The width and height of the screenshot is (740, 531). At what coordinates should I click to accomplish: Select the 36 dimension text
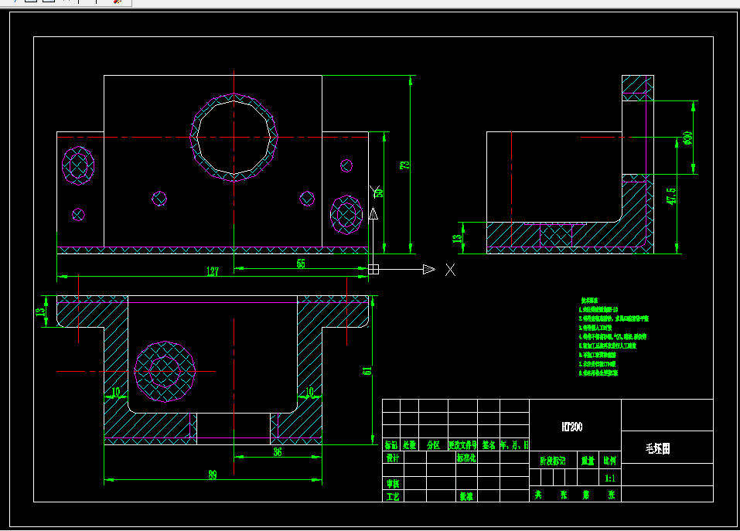278,451
